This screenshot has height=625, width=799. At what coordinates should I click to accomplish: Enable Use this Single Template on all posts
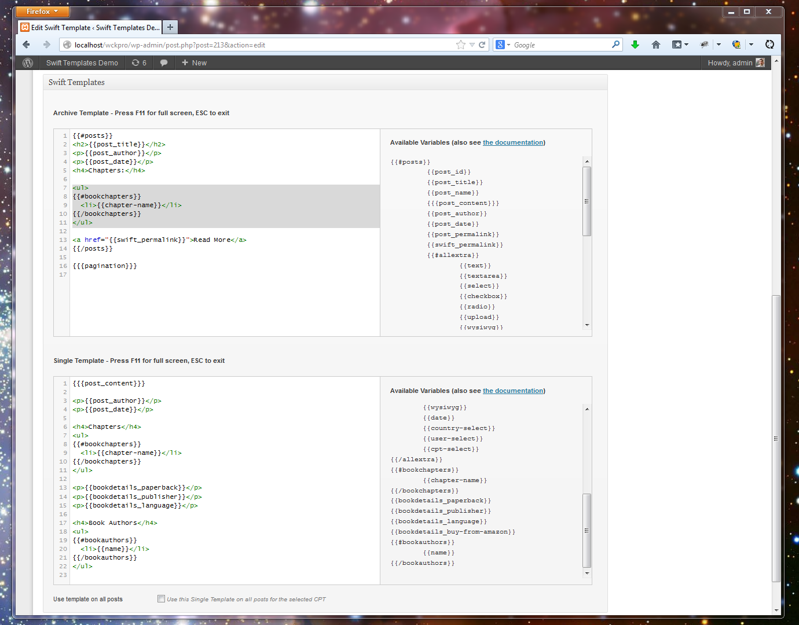161,599
